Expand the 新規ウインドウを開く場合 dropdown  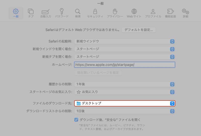[125, 49]
